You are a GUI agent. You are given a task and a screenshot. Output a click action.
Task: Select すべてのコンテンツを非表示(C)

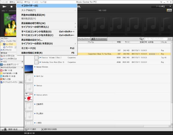tap(47, 35)
